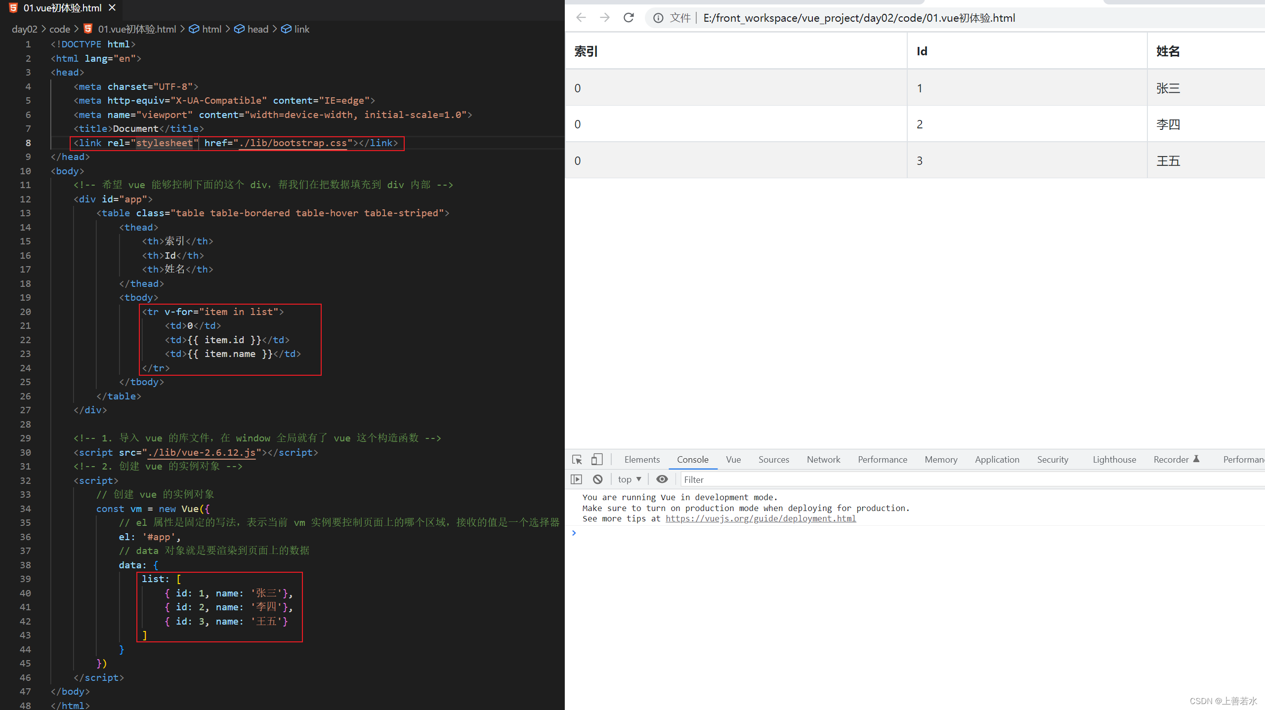Click the Vue panel icon in DevTools
Screen dimensions: 1265x710
point(734,460)
